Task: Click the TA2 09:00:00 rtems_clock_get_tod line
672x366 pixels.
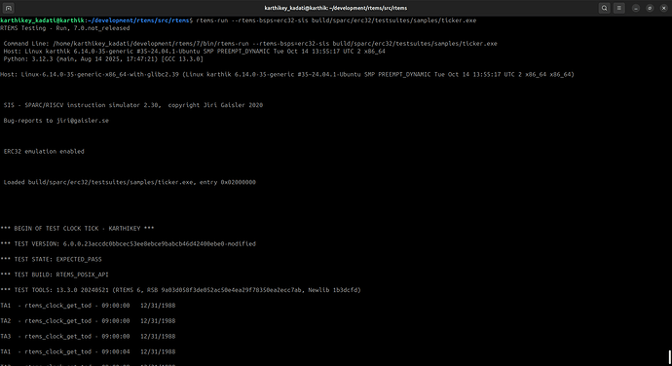Action: (x=88, y=321)
